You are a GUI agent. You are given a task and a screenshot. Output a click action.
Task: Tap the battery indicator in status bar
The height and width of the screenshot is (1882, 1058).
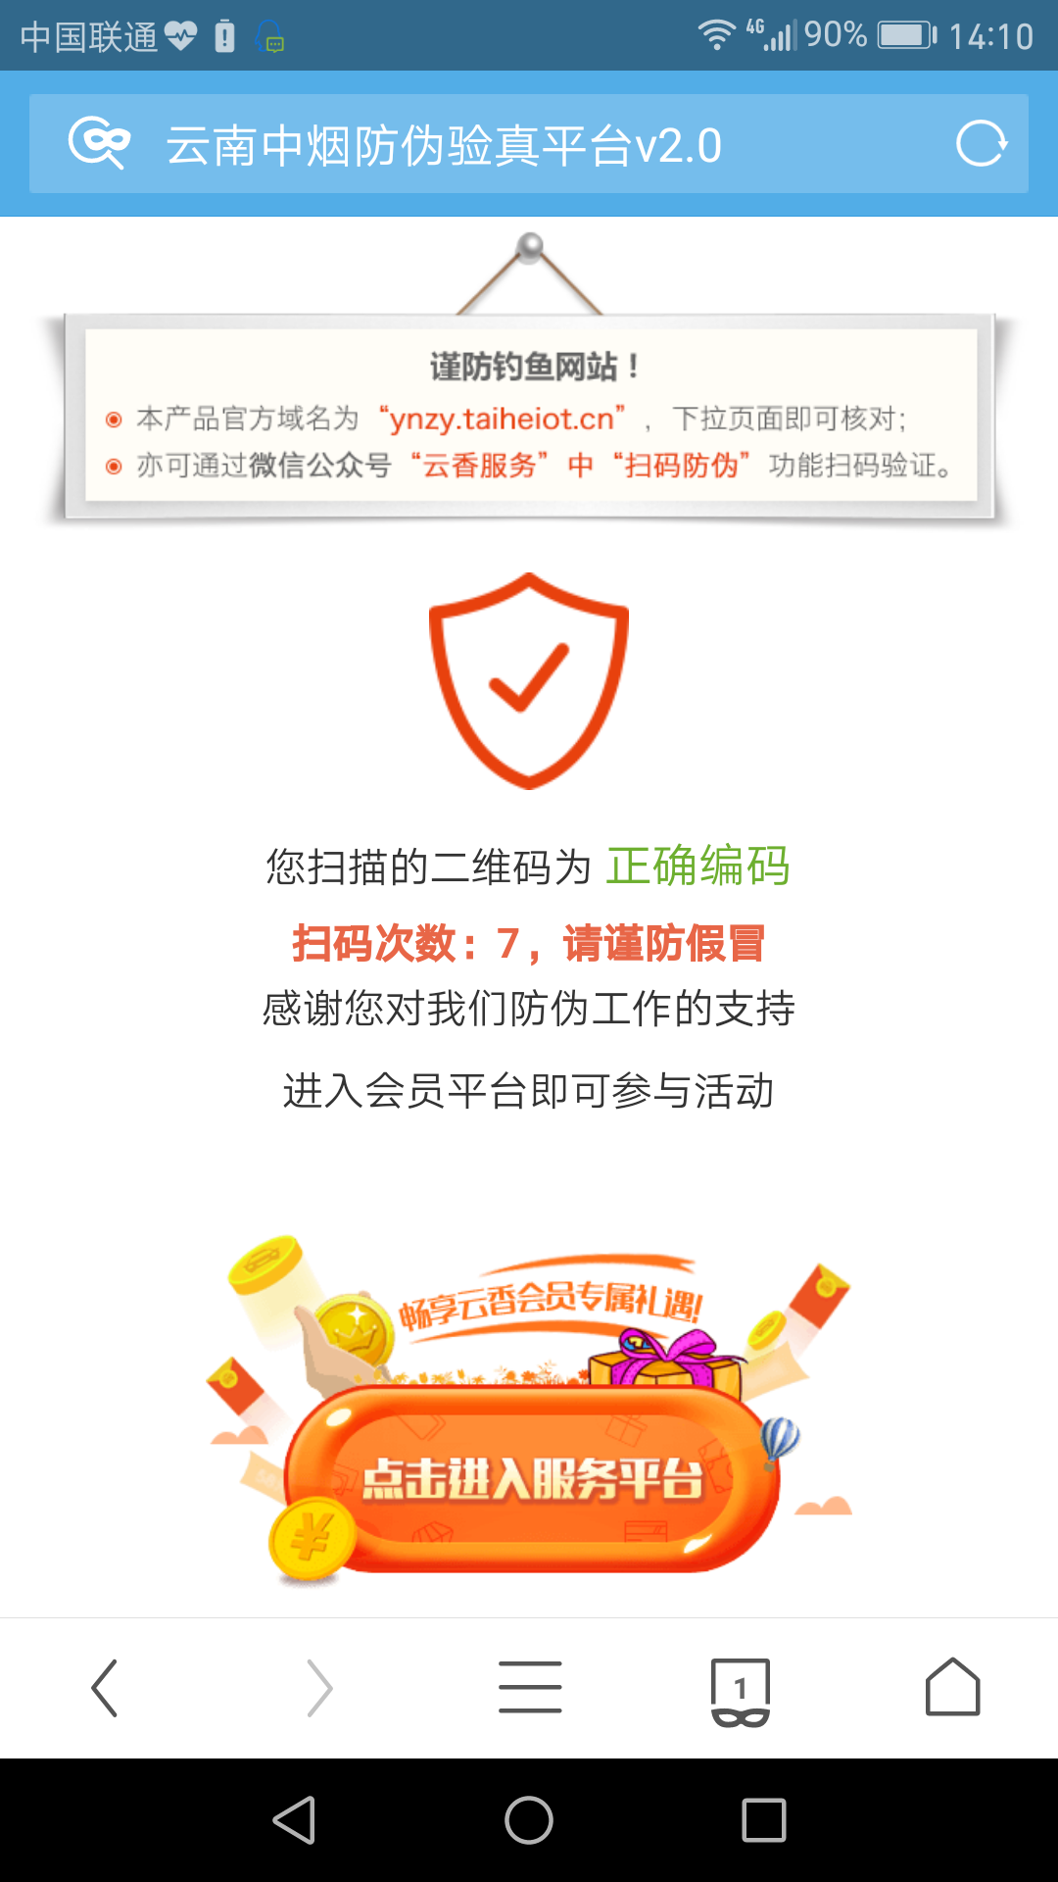click(x=907, y=36)
